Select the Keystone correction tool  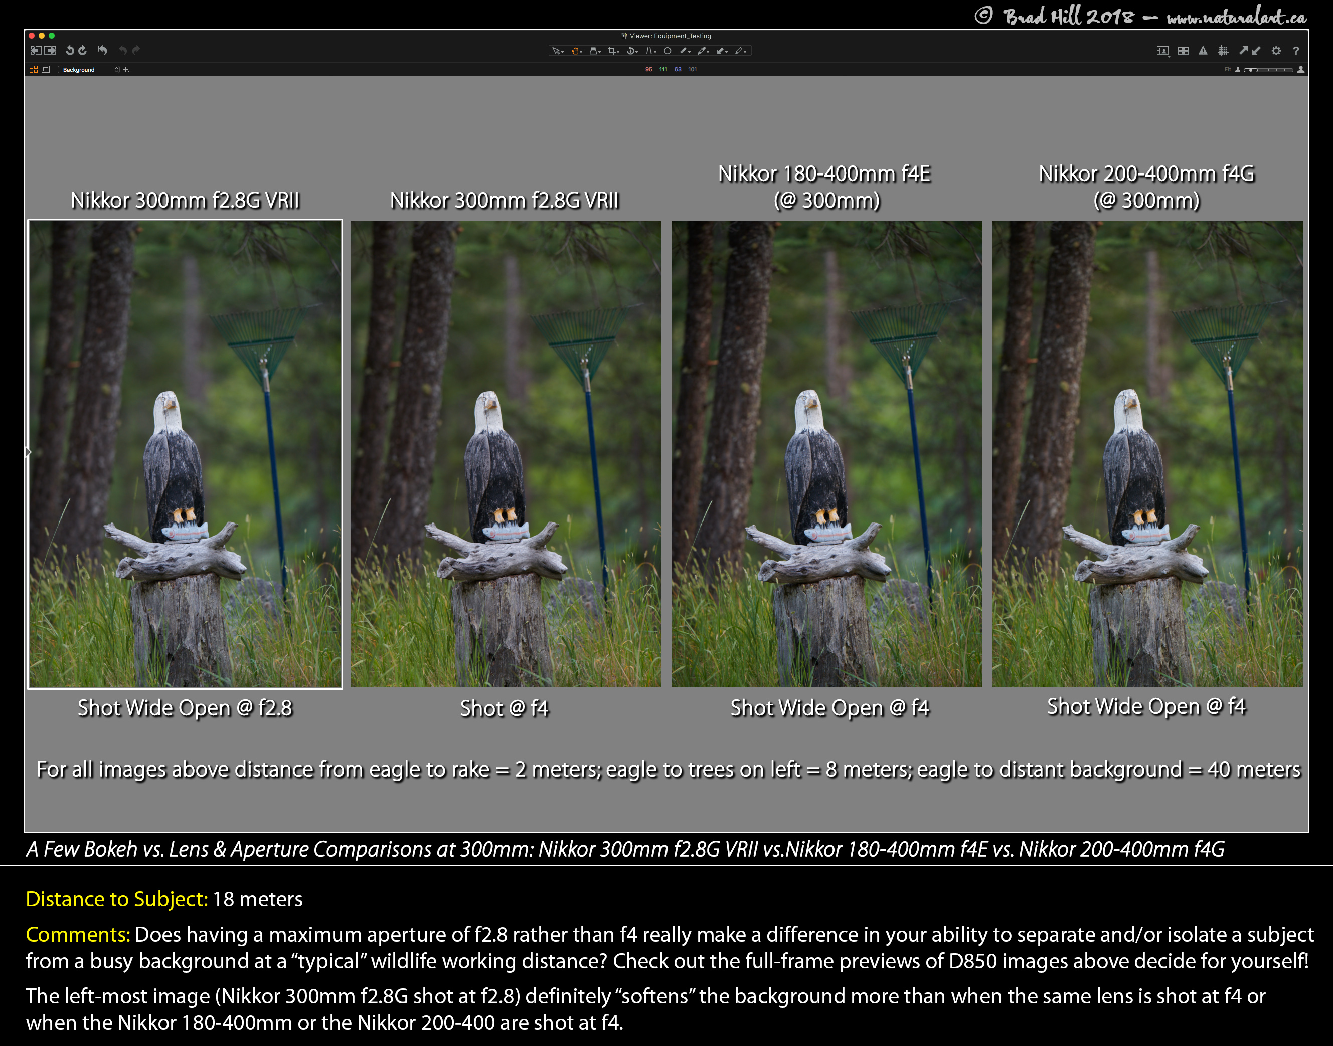pos(649,51)
